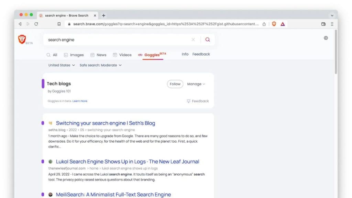Open search settings gear icon
Viewport: 352px width, 198px height.
coord(326,38)
